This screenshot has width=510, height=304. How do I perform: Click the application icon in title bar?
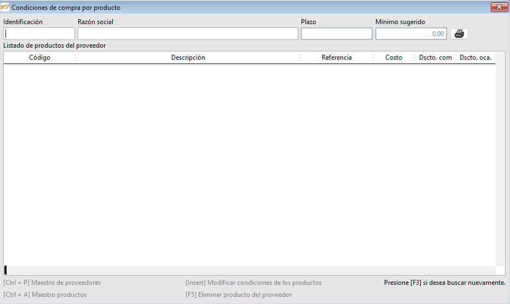pos(5,8)
